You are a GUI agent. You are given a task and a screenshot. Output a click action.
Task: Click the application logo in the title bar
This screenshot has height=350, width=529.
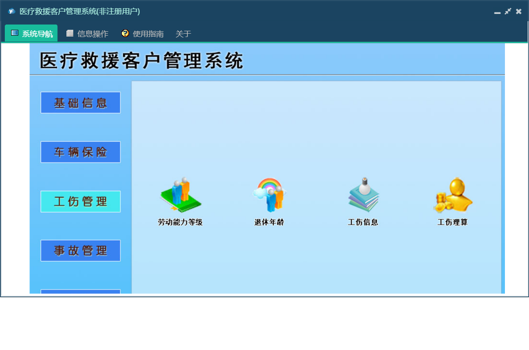tap(12, 12)
